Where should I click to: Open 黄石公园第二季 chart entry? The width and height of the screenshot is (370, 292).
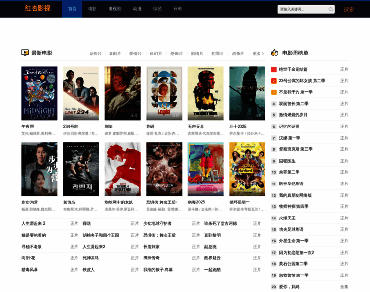pyautogui.click(x=293, y=264)
